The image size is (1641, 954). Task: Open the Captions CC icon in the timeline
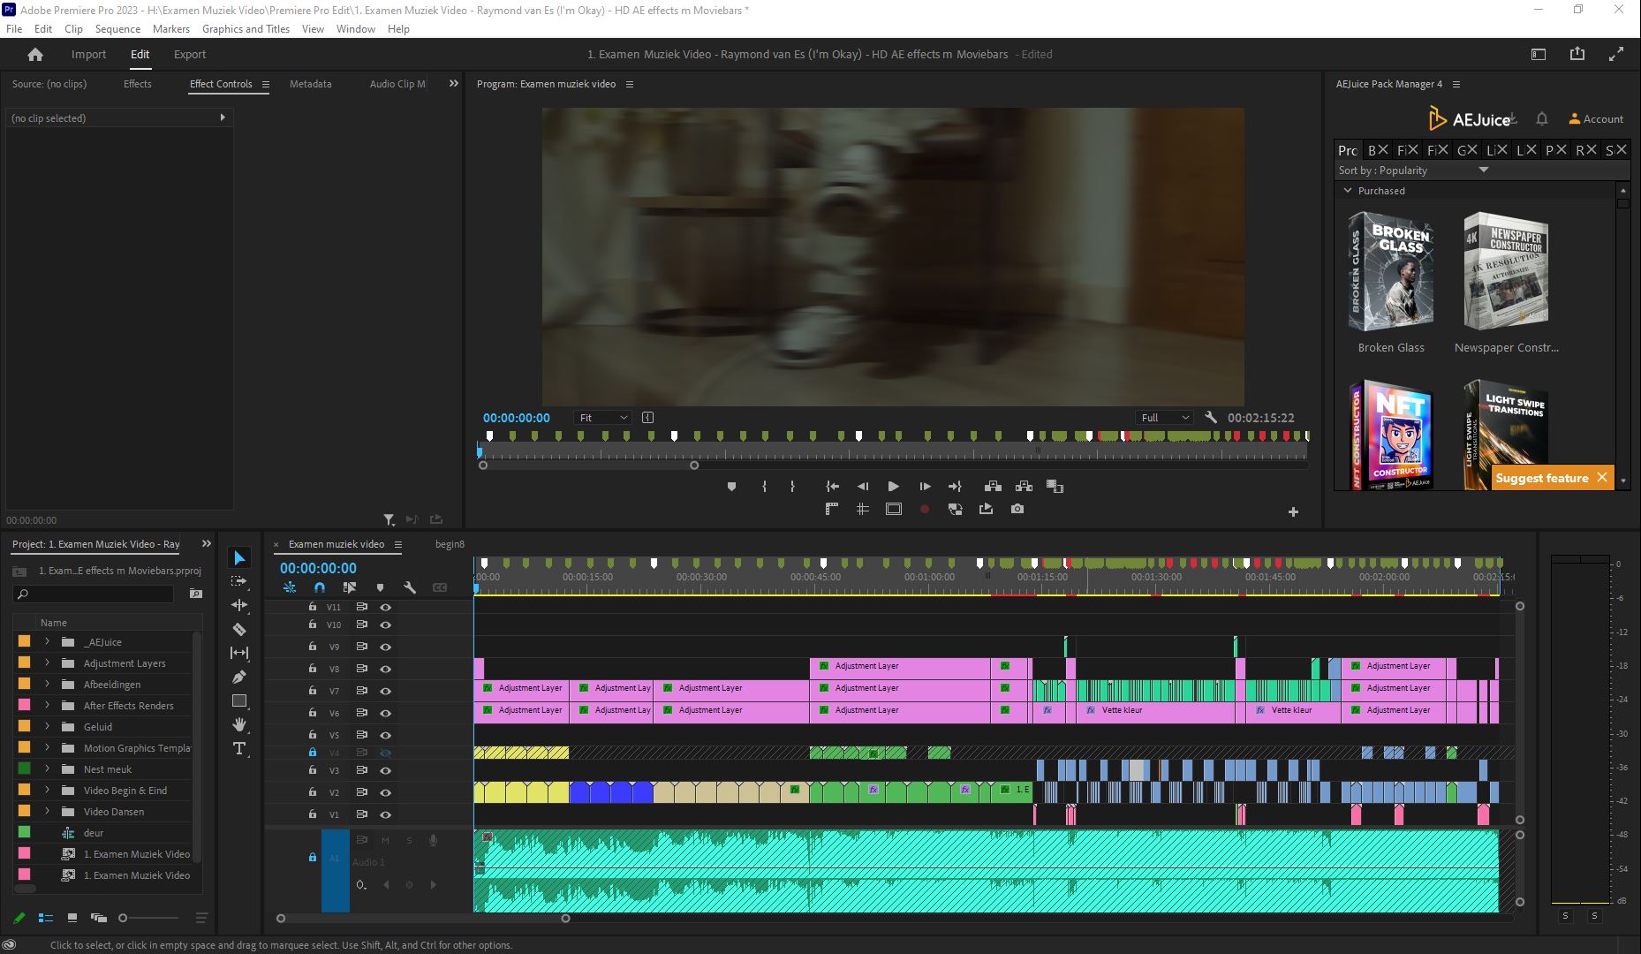click(440, 587)
